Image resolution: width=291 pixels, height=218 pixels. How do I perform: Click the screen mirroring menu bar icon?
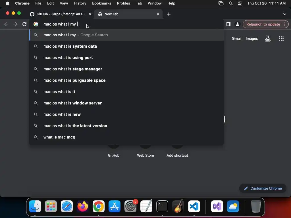tap(221, 3)
